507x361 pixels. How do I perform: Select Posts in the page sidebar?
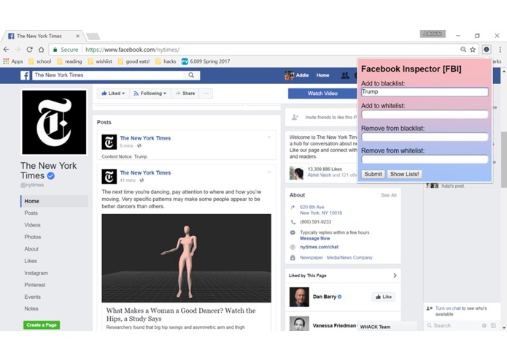click(x=31, y=213)
